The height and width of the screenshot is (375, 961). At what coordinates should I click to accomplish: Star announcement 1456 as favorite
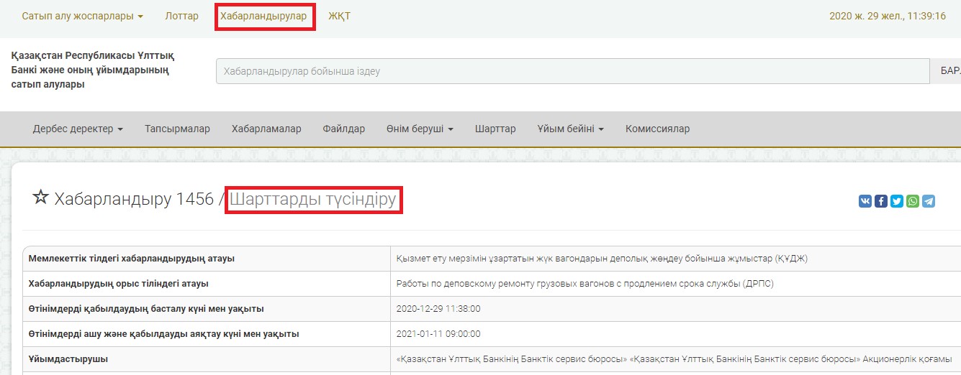coord(40,198)
